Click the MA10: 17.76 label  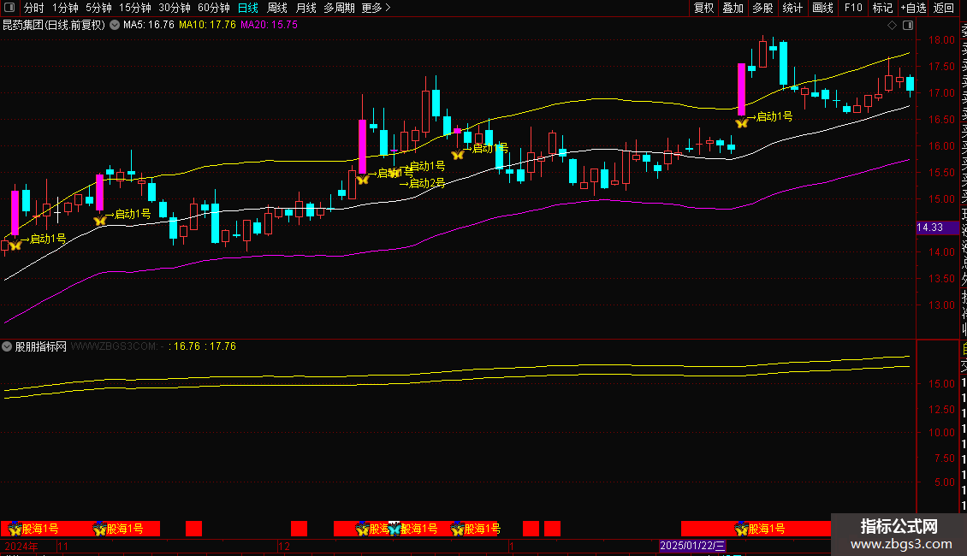coord(207,26)
